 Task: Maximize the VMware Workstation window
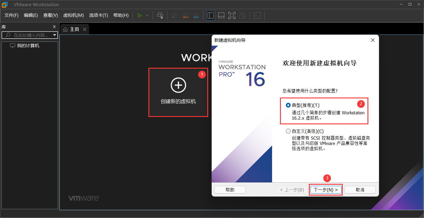[410, 4]
